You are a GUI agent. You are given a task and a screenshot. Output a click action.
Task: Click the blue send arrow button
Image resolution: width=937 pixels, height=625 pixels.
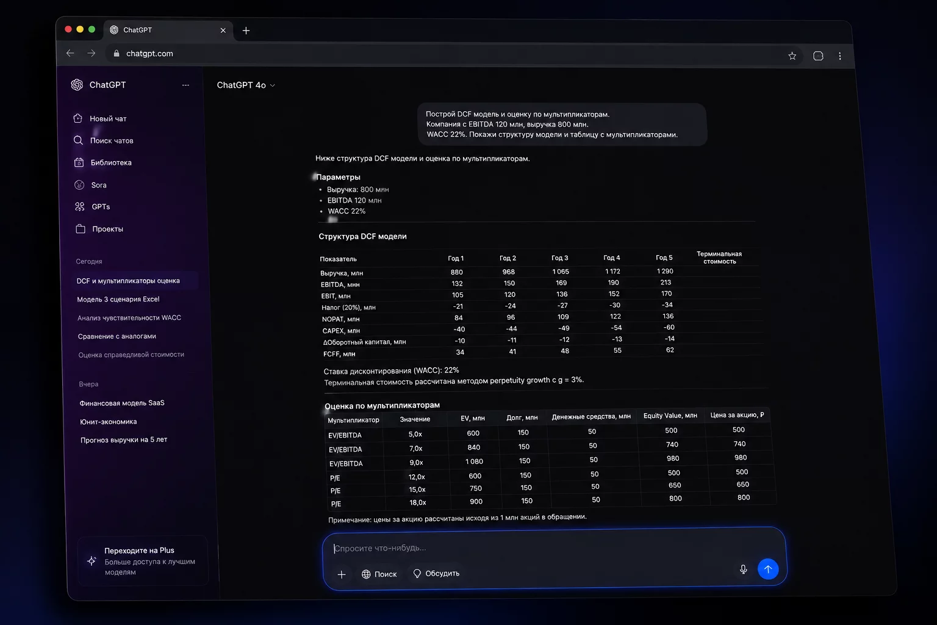point(768,569)
